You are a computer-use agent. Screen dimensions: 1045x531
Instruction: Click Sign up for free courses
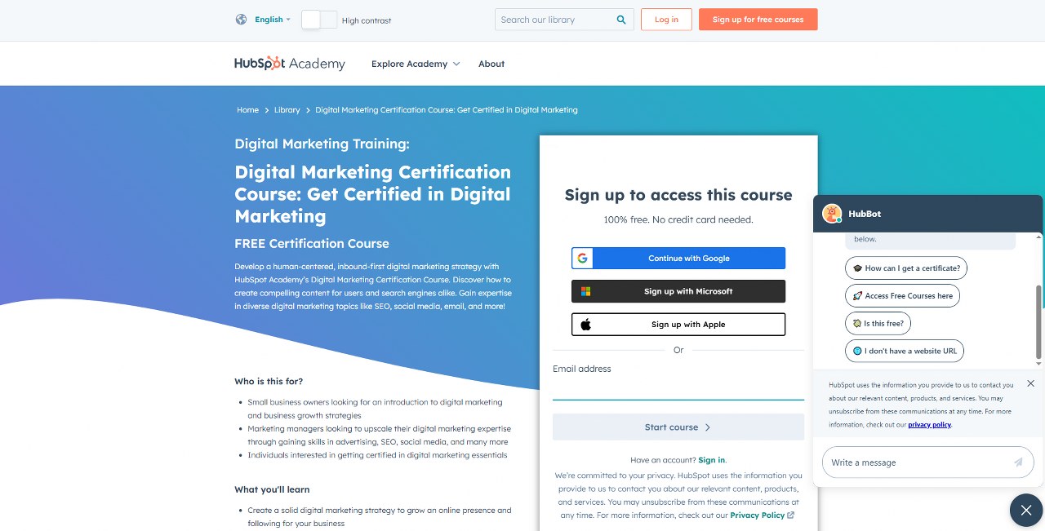[758, 20]
